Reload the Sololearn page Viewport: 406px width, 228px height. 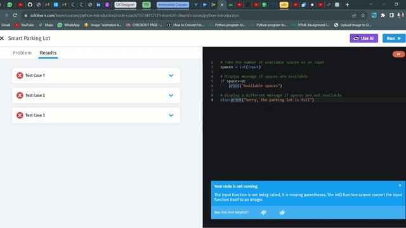15,15
